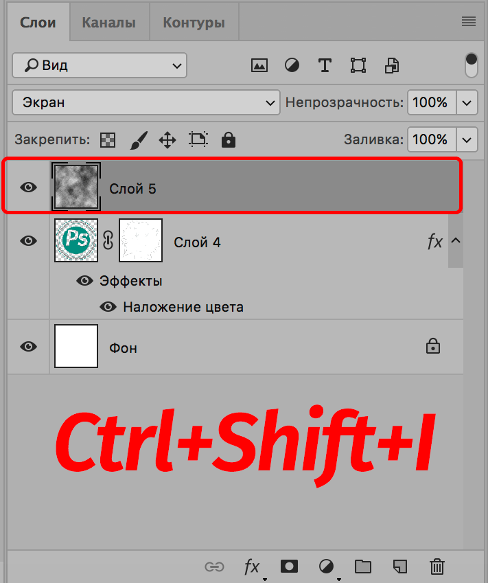488x583 pixels.
Task: Hide layer Слой 4
Action: coord(29,240)
